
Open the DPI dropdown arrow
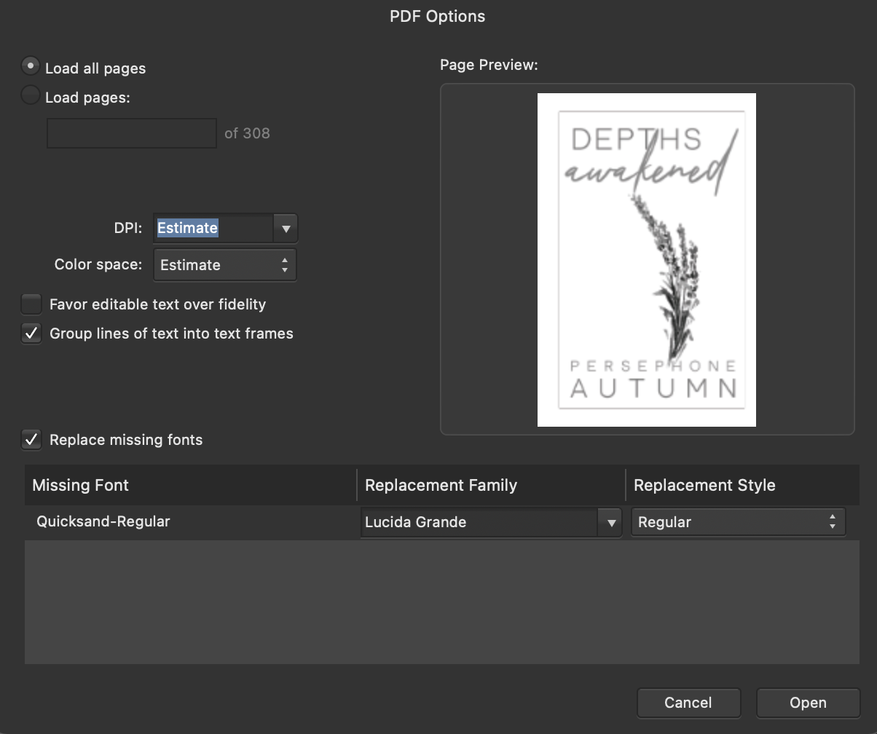(286, 228)
